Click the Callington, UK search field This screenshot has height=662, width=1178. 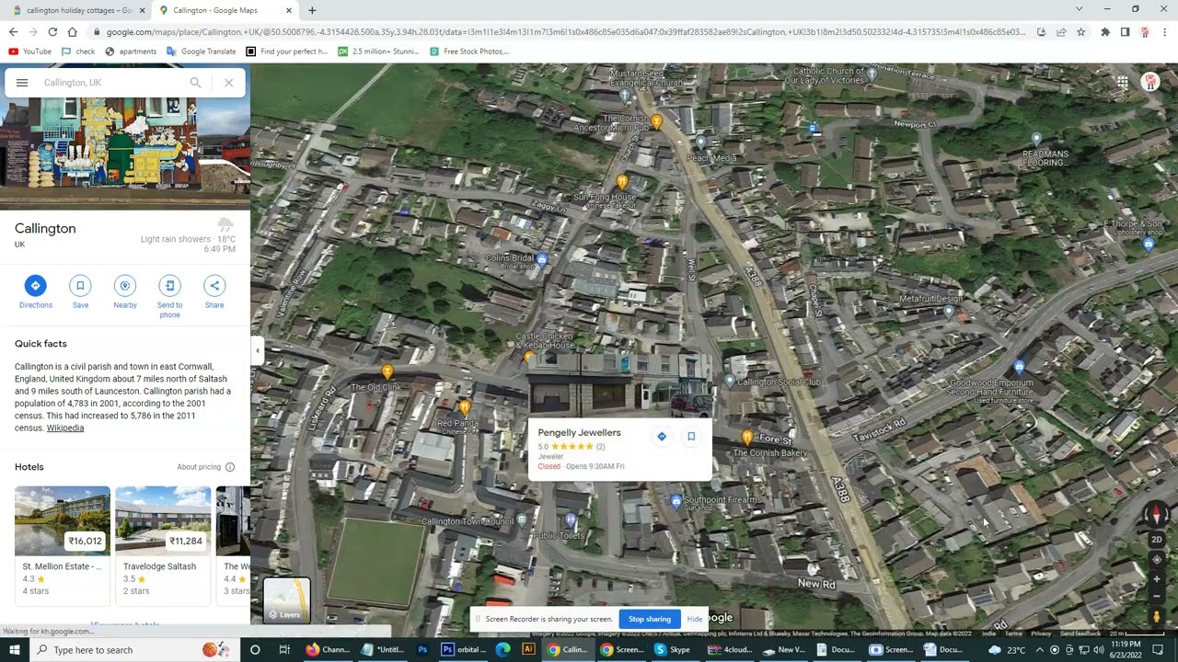point(110,83)
